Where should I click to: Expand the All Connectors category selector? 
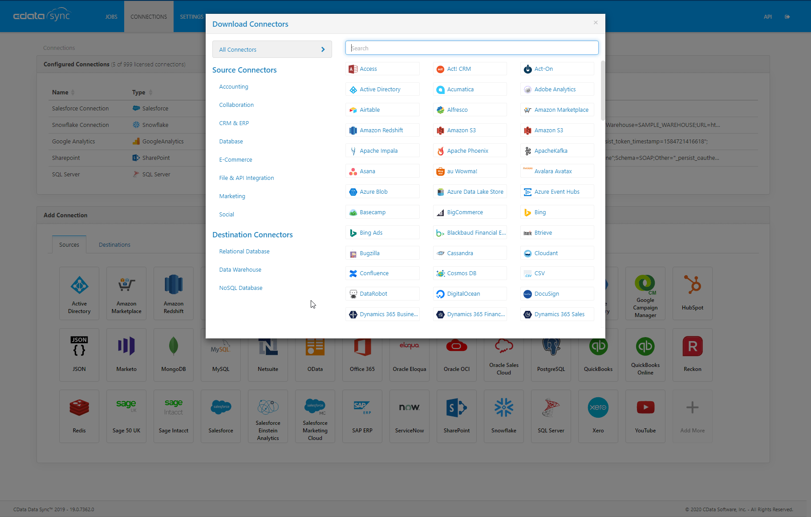[x=272, y=49]
